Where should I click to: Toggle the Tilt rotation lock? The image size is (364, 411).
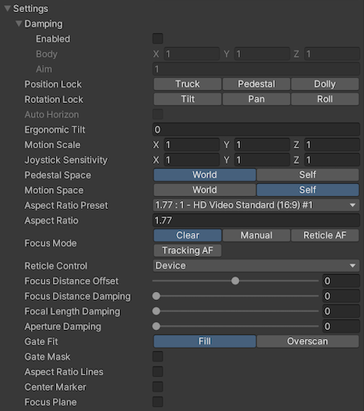[187, 99]
